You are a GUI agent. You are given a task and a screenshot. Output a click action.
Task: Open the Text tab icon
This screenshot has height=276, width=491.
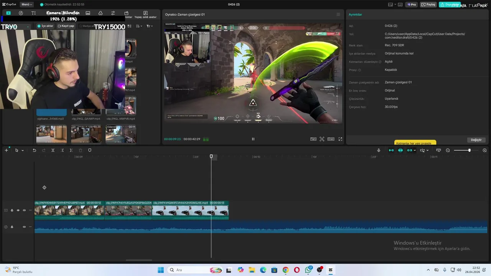click(33, 13)
